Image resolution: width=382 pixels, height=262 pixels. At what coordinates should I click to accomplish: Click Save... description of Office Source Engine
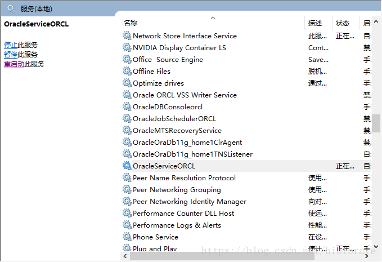pos(318,60)
